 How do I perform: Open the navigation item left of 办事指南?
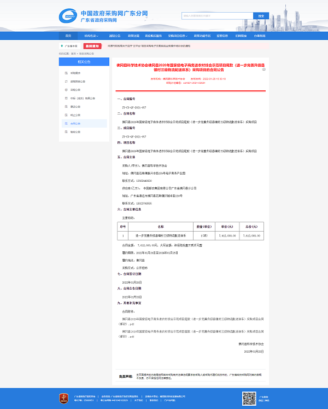pos(241,36)
